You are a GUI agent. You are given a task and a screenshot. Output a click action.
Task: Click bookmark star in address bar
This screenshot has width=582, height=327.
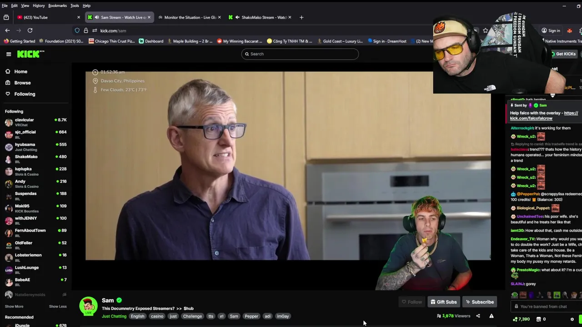486,30
